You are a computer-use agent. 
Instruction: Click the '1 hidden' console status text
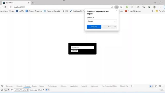pyautogui.click(x=161, y=90)
